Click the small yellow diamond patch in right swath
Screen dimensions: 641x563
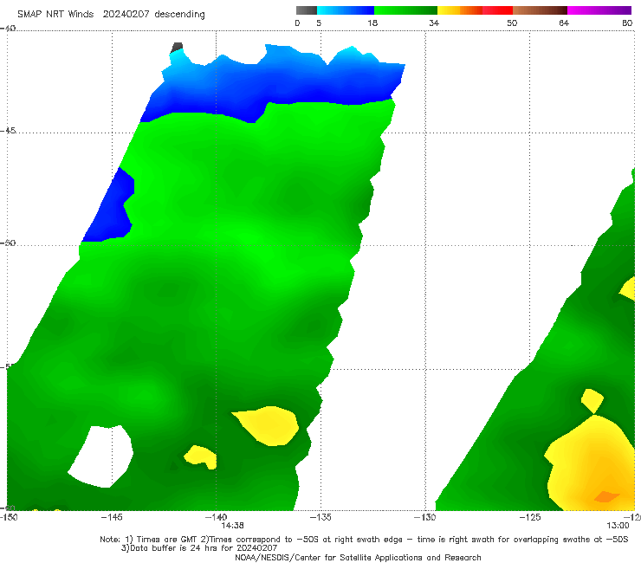(592, 401)
